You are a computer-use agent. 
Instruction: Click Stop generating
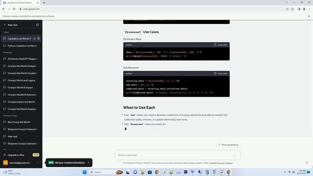coord(228,145)
